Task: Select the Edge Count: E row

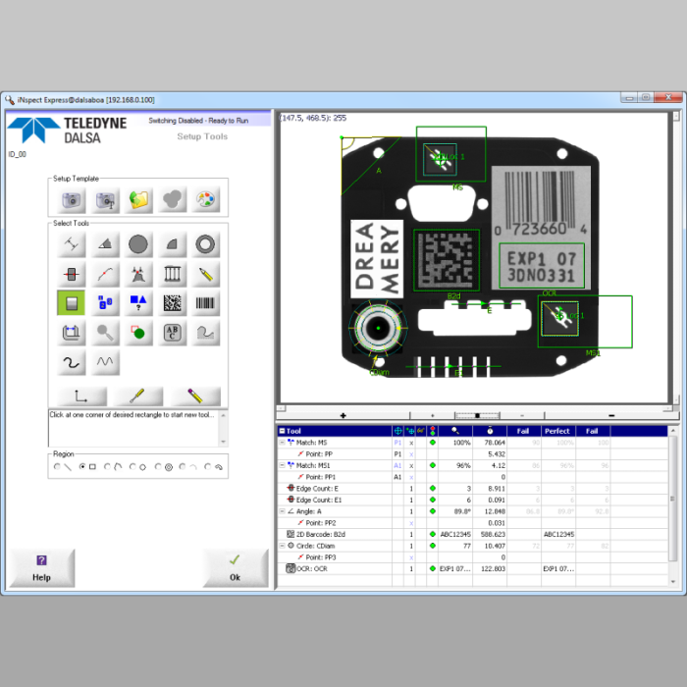Action: pyautogui.click(x=472, y=489)
